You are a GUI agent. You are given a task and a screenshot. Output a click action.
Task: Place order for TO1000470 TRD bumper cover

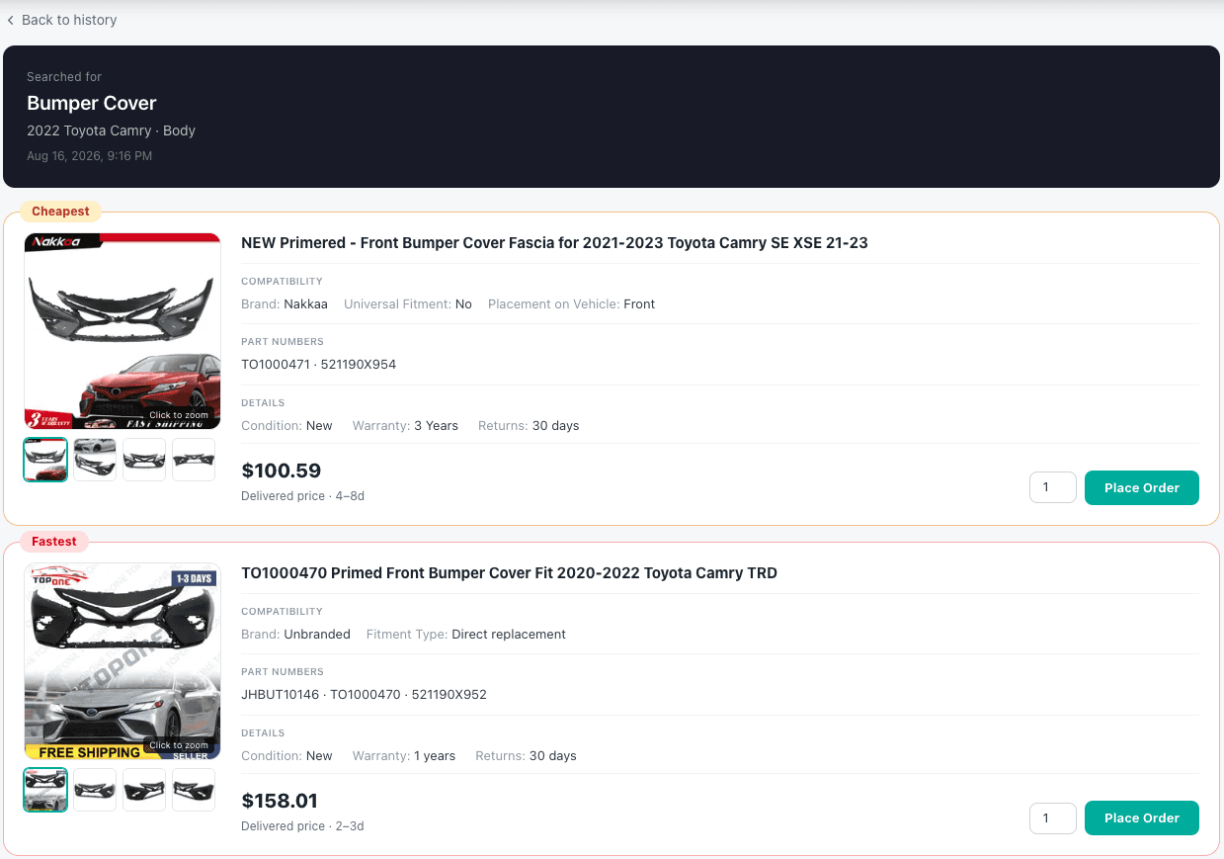coord(1141,817)
